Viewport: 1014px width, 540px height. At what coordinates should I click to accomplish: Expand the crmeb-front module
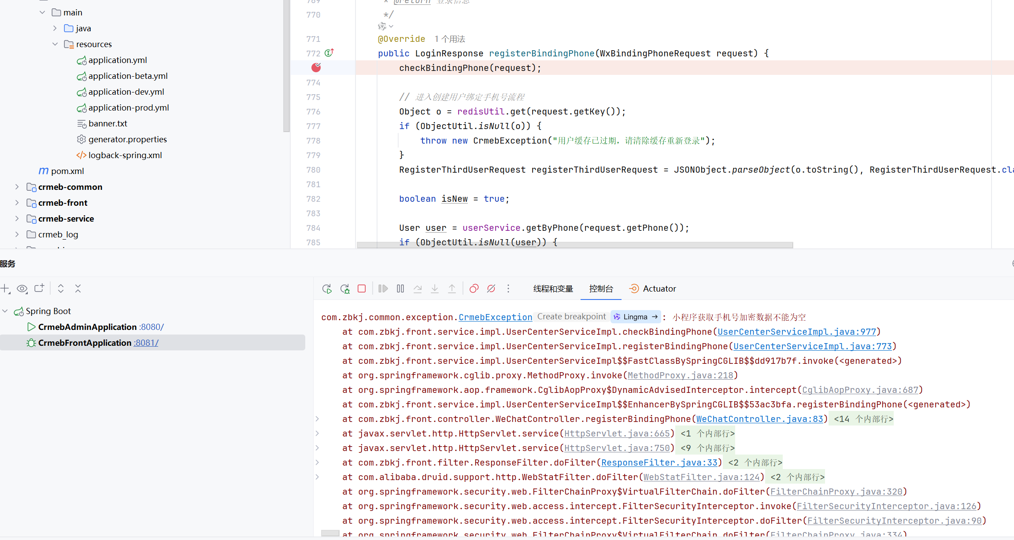click(x=17, y=203)
